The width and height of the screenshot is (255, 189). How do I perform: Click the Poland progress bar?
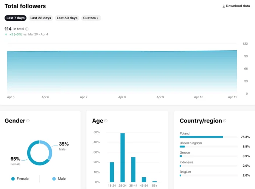tap(201, 137)
